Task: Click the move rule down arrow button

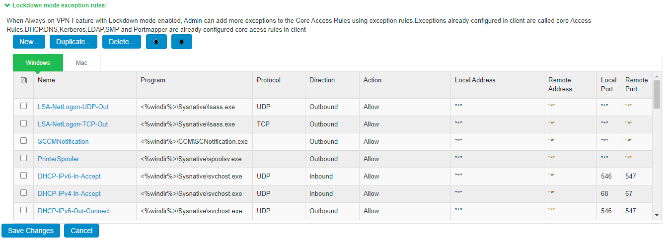Action: click(x=182, y=42)
